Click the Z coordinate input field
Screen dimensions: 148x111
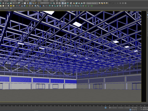click(x=128, y=108)
